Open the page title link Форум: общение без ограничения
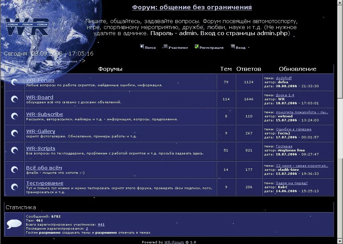Viewport: 343px width, 244px height. click(192, 7)
